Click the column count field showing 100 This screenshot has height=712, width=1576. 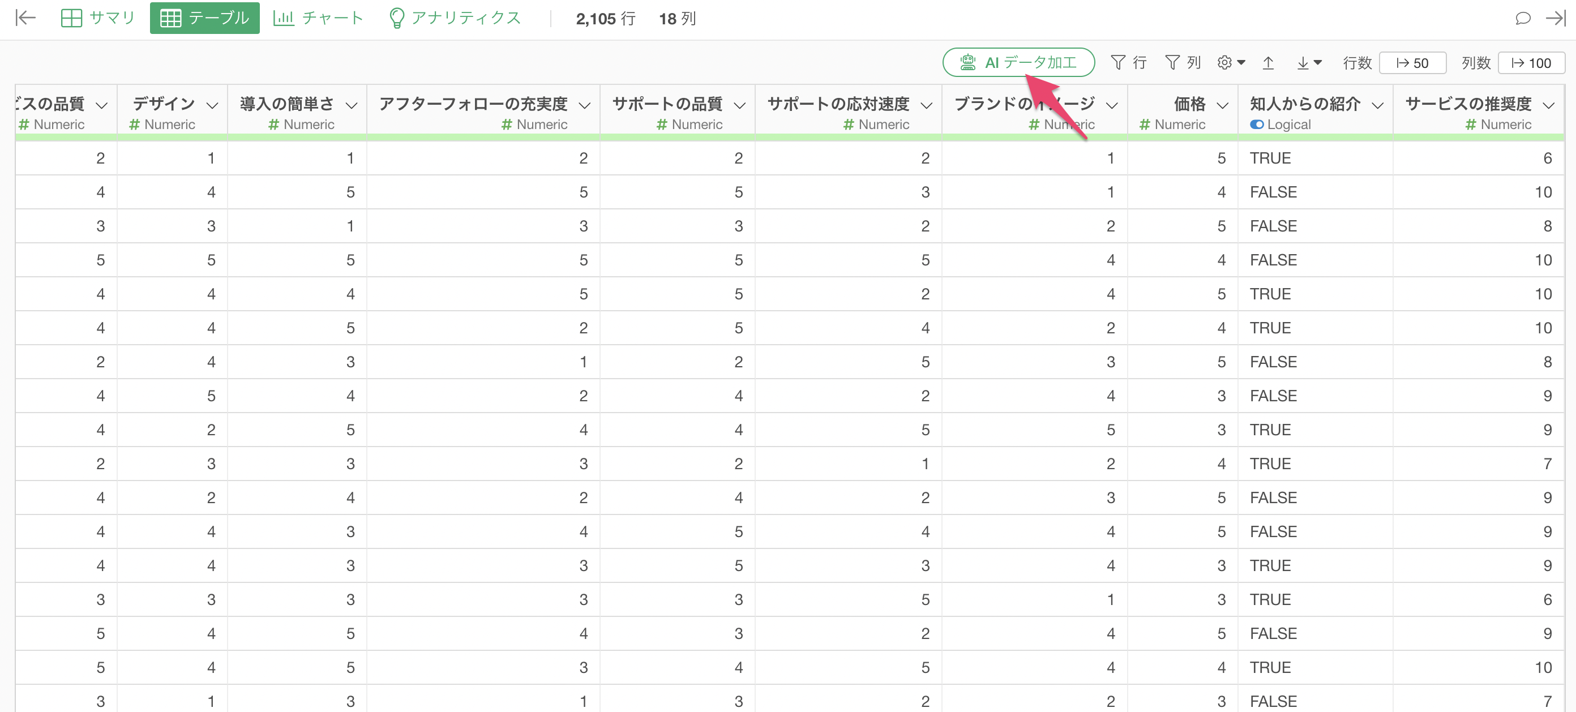tap(1531, 62)
